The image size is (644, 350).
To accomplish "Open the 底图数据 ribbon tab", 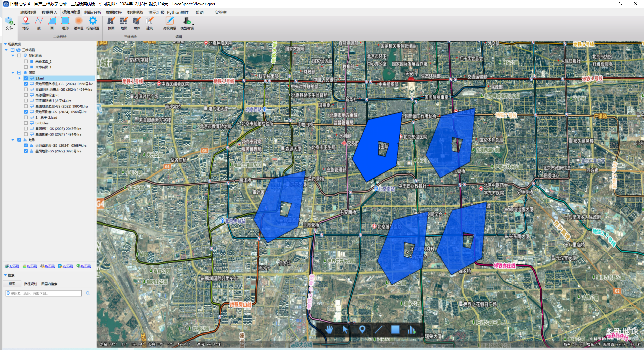I will [x=28, y=12].
